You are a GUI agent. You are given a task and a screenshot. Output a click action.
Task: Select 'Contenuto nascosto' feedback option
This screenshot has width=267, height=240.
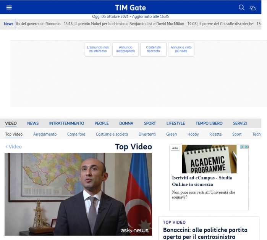154,49
